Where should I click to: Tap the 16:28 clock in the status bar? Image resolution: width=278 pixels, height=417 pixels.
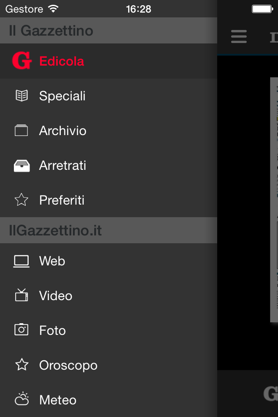(x=139, y=9)
